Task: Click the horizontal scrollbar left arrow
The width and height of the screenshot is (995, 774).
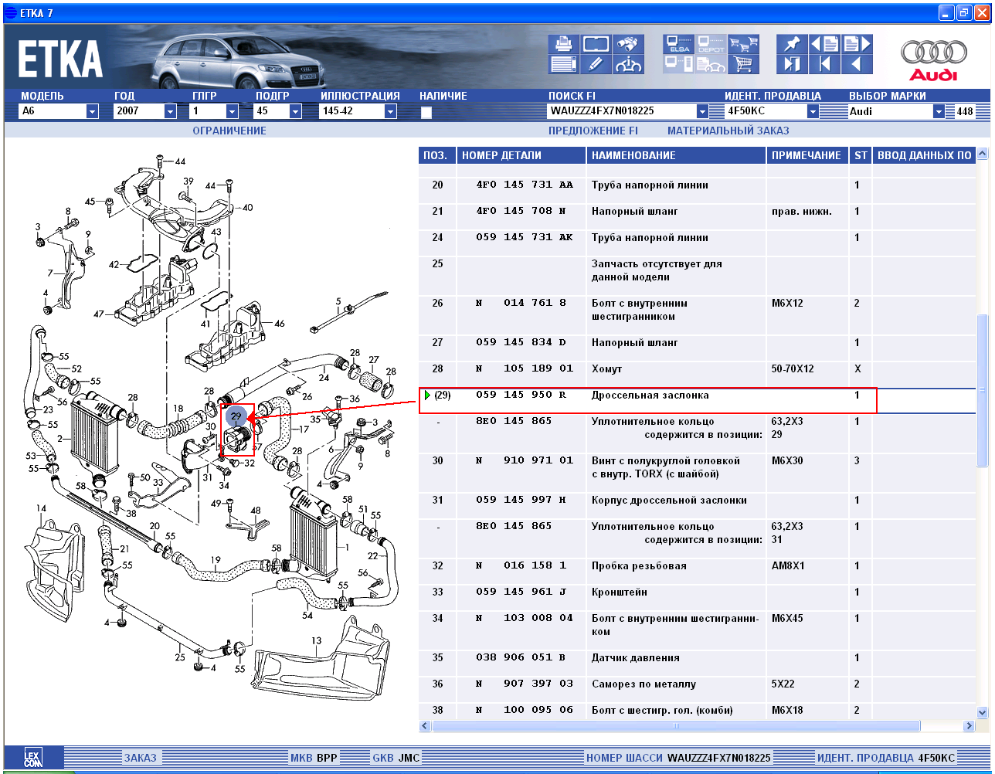Action: coord(425,726)
